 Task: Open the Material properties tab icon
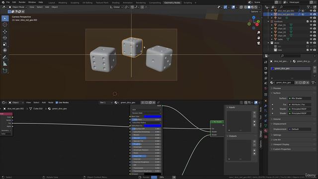(266, 131)
